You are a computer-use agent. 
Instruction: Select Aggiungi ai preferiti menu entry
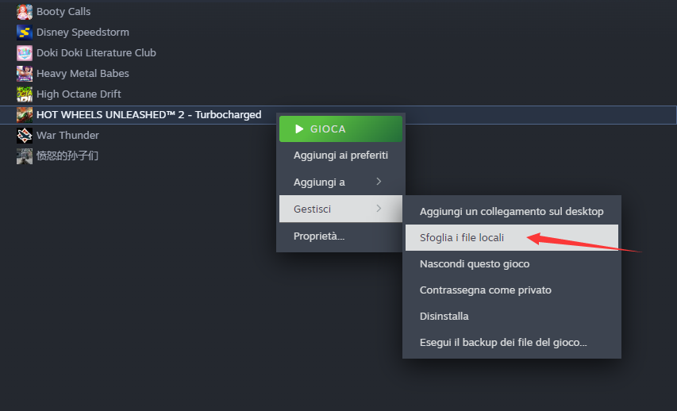pyautogui.click(x=340, y=156)
